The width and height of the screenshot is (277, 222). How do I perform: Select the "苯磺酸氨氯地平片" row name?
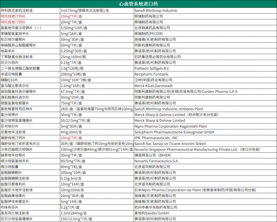(15, 34)
